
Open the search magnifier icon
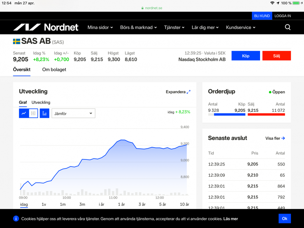(x=287, y=27)
